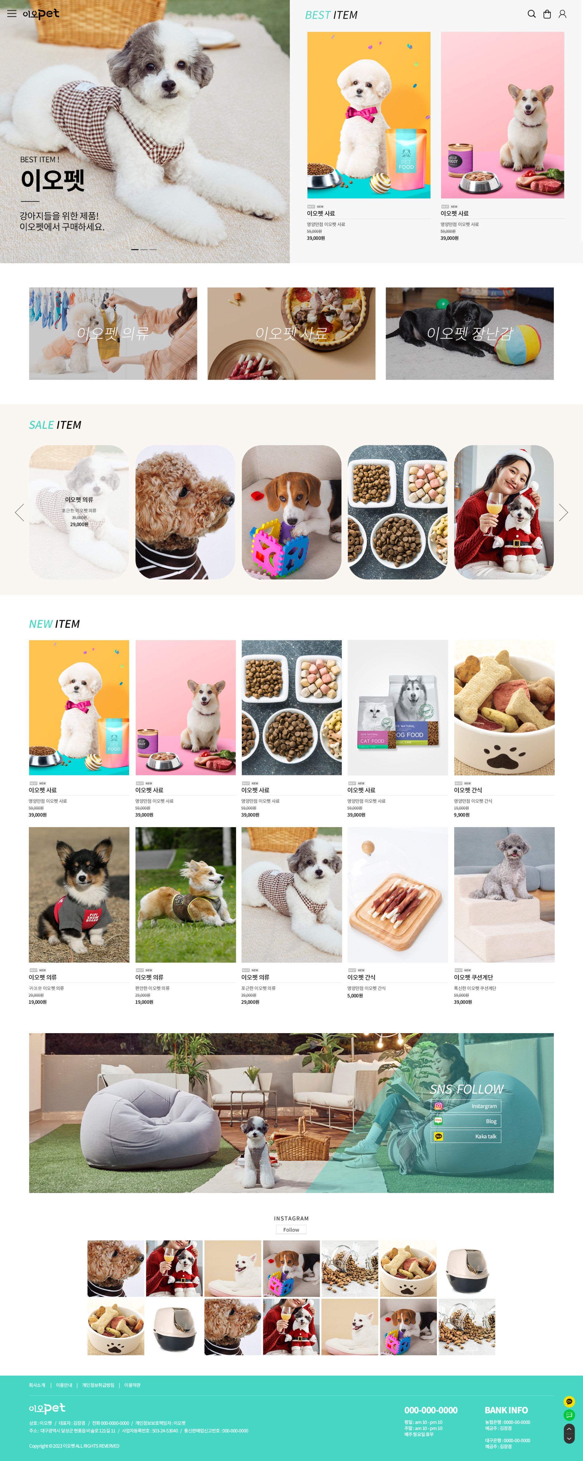
Task: Click the search magnifier icon
Action: tap(531, 14)
